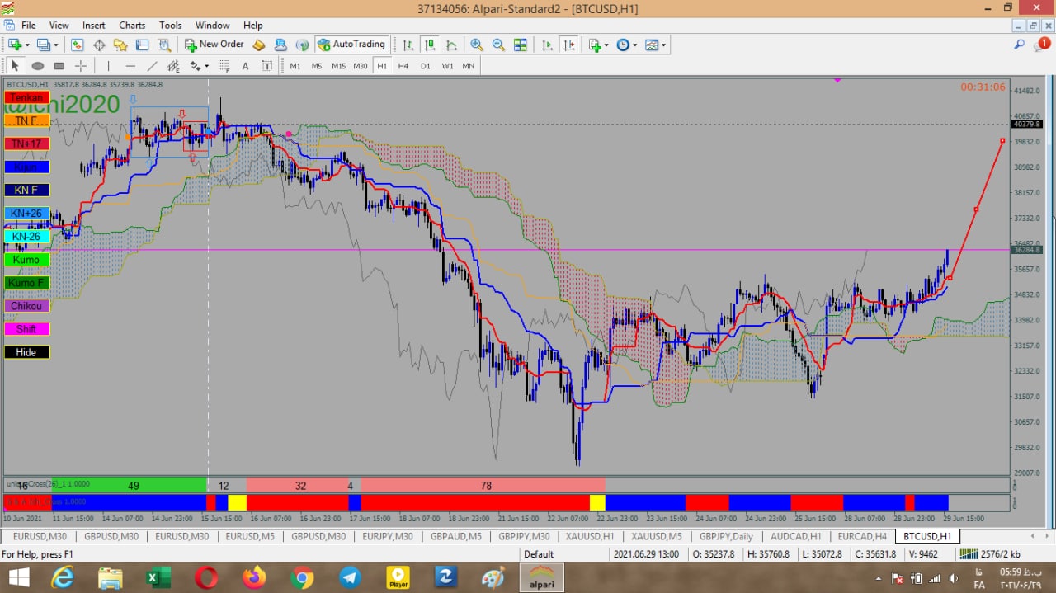This screenshot has height=593, width=1056.
Task: Click the black Hide button
Action: (x=26, y=352)
